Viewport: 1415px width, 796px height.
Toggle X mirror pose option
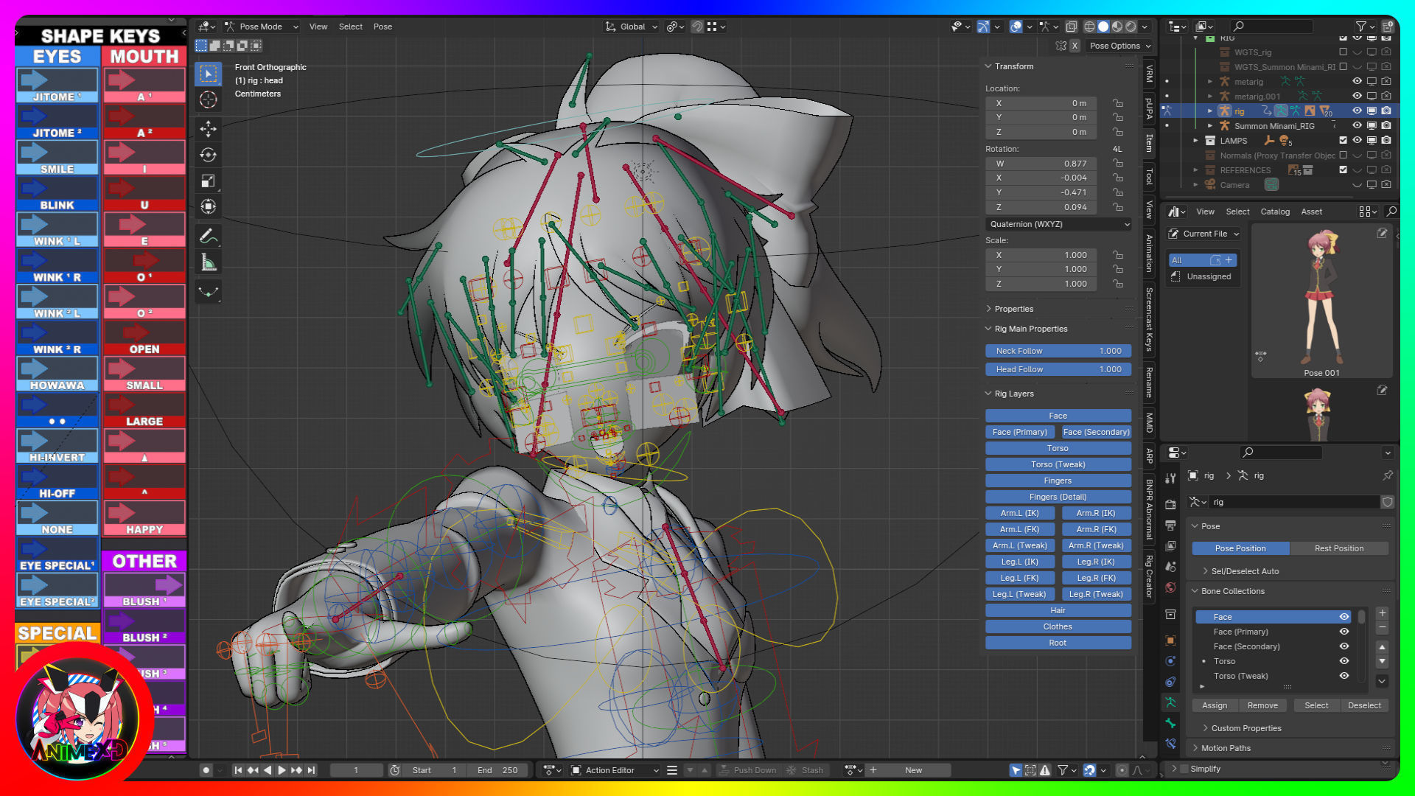coord(1075,46)
